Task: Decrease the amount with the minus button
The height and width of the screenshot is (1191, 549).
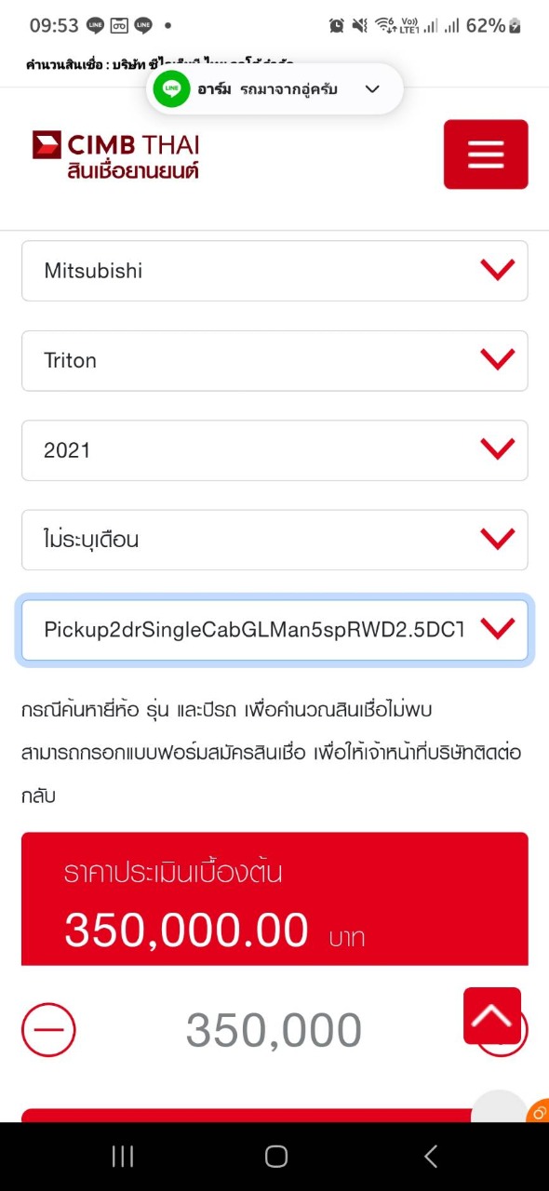Action: coord(48,1029)
